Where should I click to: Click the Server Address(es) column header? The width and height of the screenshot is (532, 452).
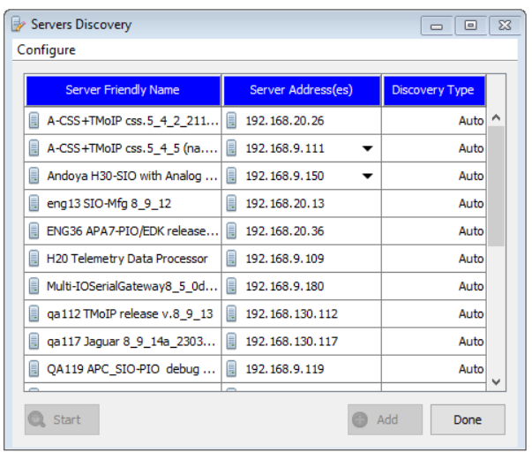pyautogui.click(x=302, y=90)
